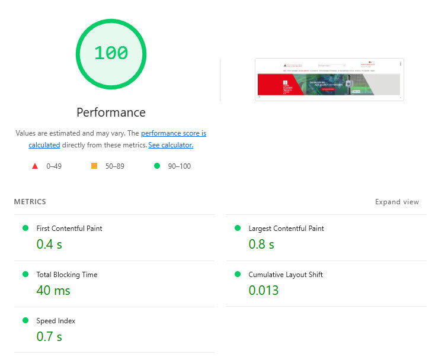Select the Cumulative Layout Shift label
This screenshot has width=432, height=357.
[x=286, y=275]
